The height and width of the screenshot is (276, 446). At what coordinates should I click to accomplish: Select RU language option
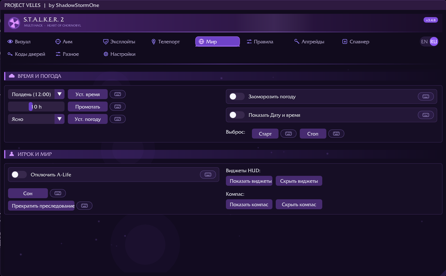[434, 42]
